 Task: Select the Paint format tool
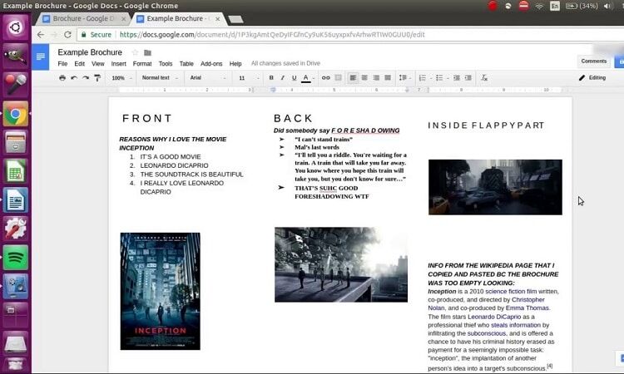97,78
